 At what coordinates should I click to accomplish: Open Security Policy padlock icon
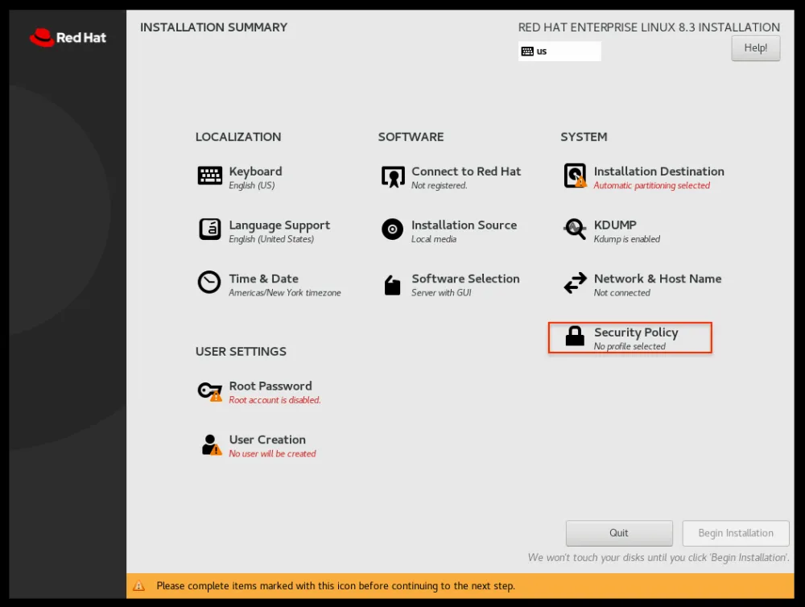[x=575, y=337]
